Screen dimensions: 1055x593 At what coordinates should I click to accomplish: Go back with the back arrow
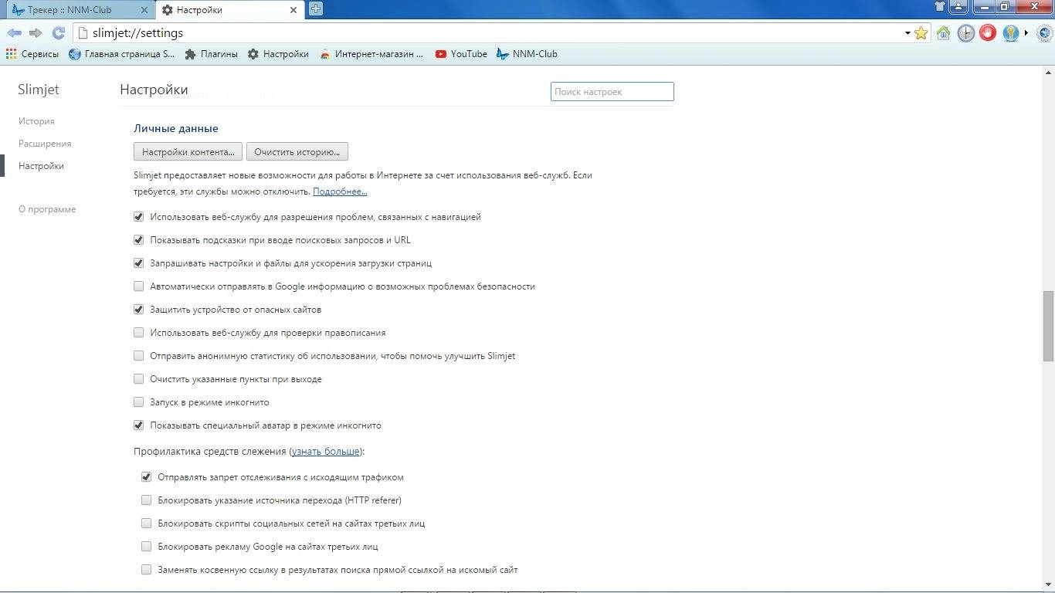14,33
